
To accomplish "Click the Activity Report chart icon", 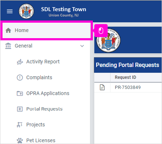I will 20,62.
